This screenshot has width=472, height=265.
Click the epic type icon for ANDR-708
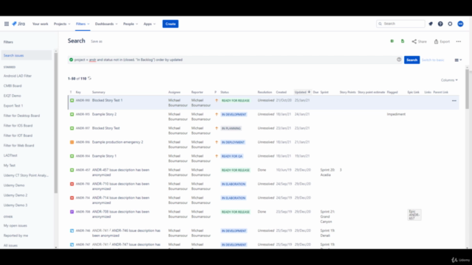[72, 212]
